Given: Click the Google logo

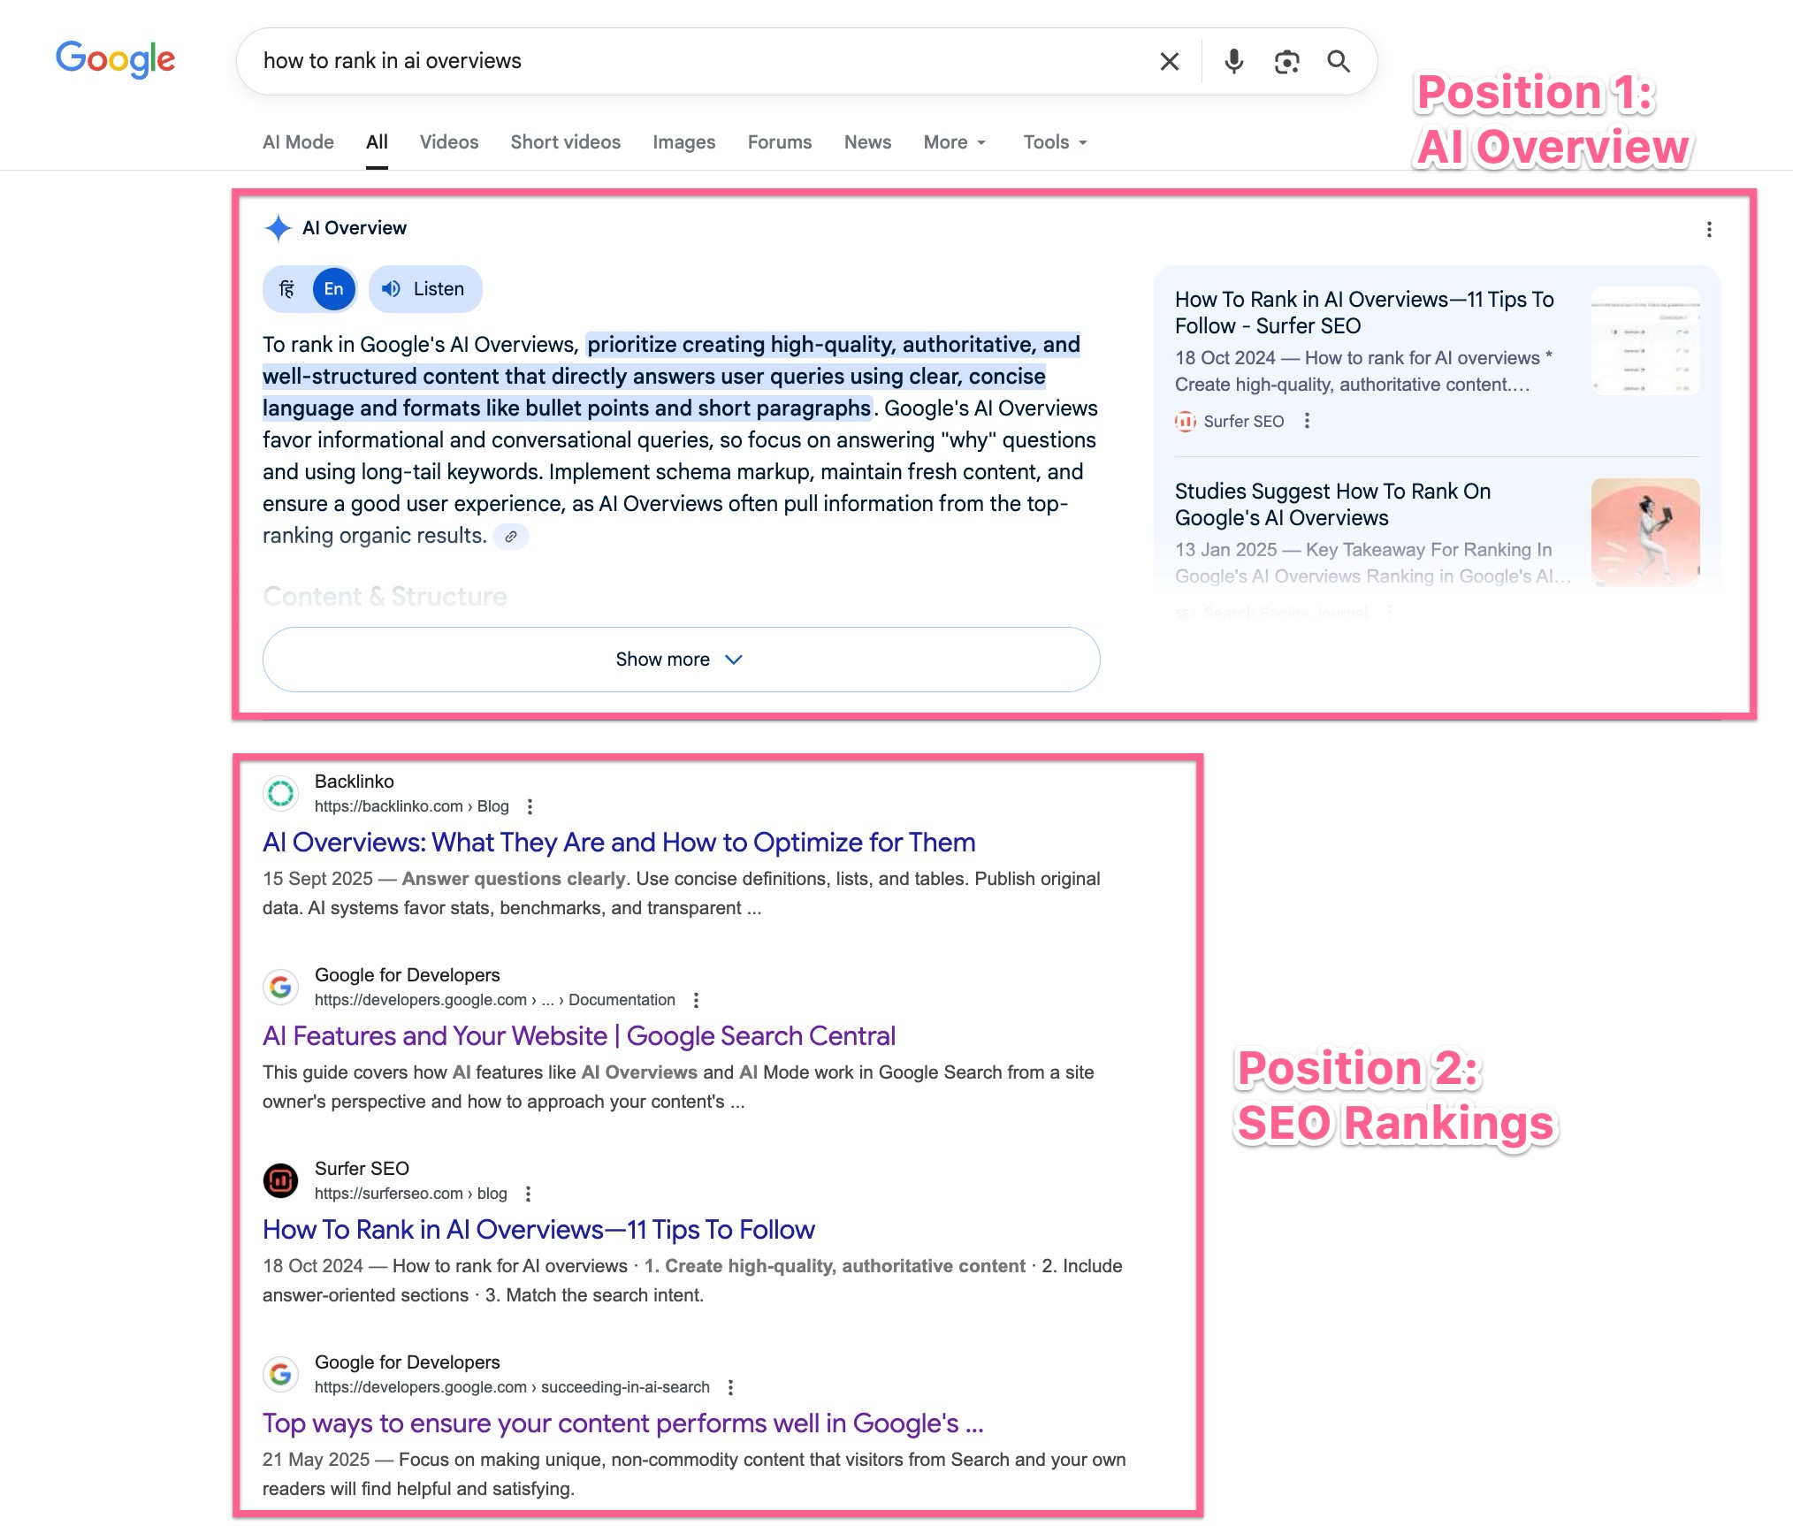Looking at the screenshot, I should tap(115, 59).
